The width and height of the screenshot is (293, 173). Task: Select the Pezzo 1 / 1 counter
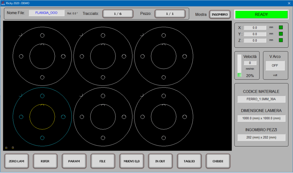170,14
